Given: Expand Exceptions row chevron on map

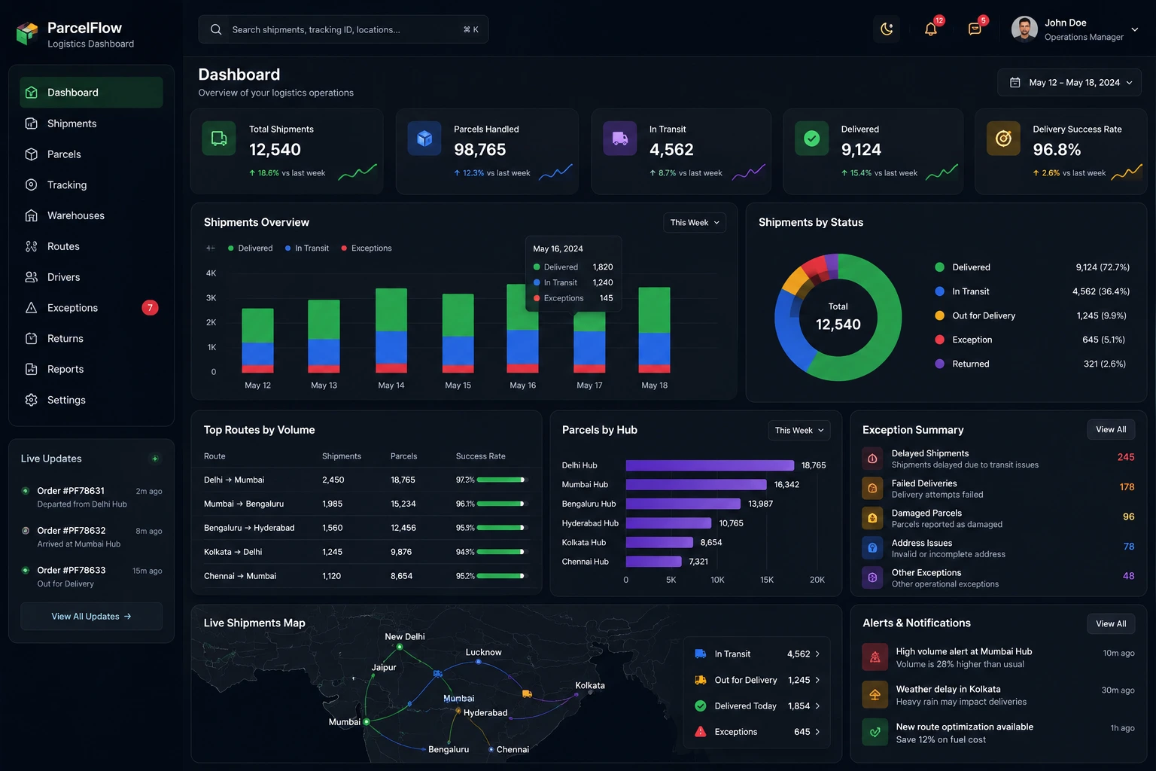Looking at the screenshot, I should click(817, 733).
